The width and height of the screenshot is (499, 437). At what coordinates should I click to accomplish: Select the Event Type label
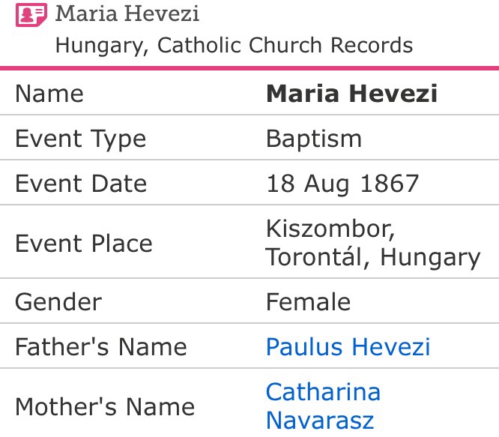(x=80, y=139)
